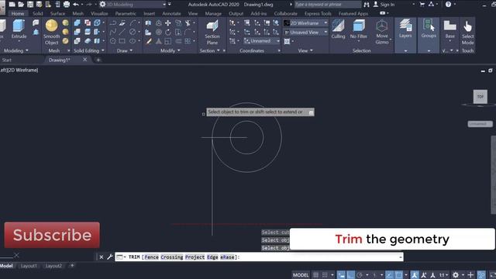This screenshot has height=279, width=496.
Task: Switch to the Annotate ribbon tab
Action: [171, 14]
